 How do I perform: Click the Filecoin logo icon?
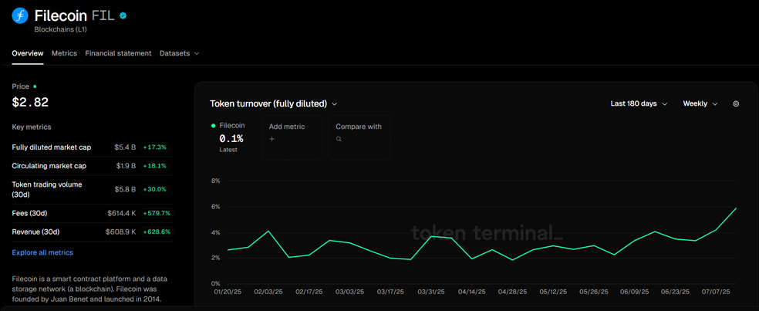[20, 16]
